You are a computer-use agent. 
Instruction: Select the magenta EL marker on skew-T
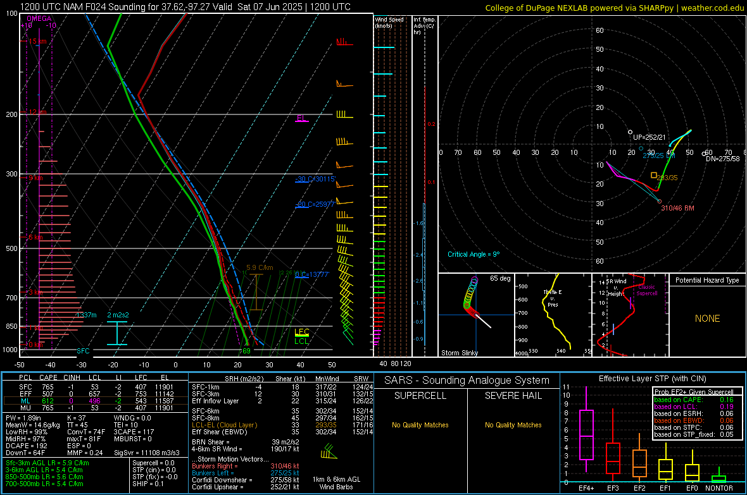click(x=301, y=118)
